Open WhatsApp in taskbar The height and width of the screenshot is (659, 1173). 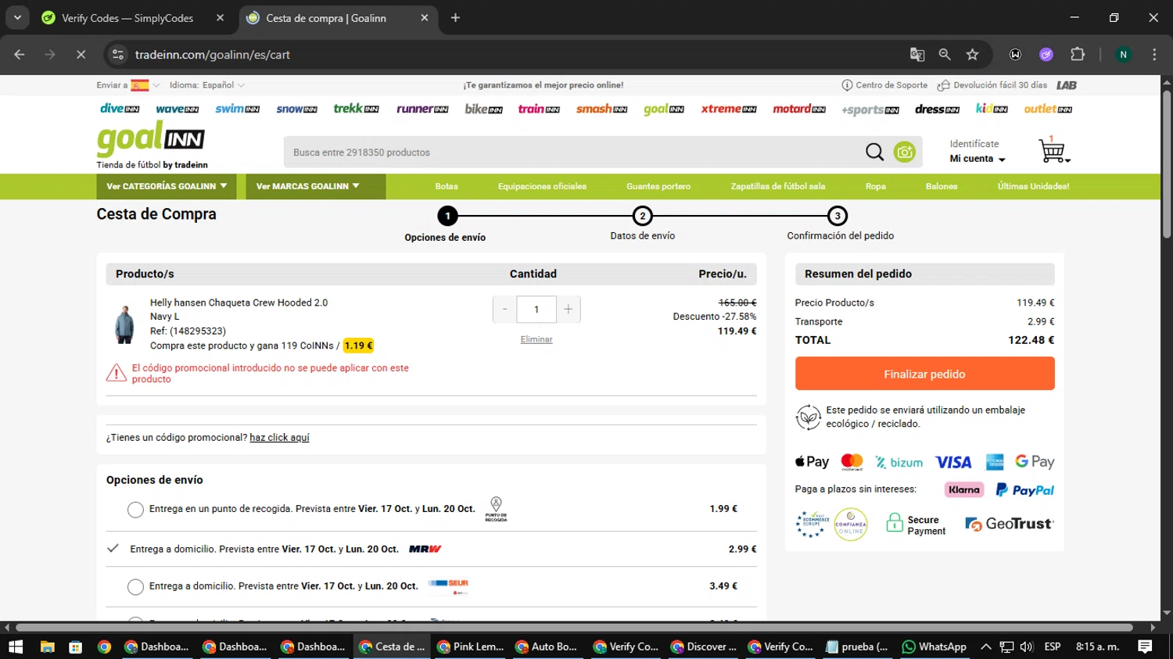pos(934,646)
